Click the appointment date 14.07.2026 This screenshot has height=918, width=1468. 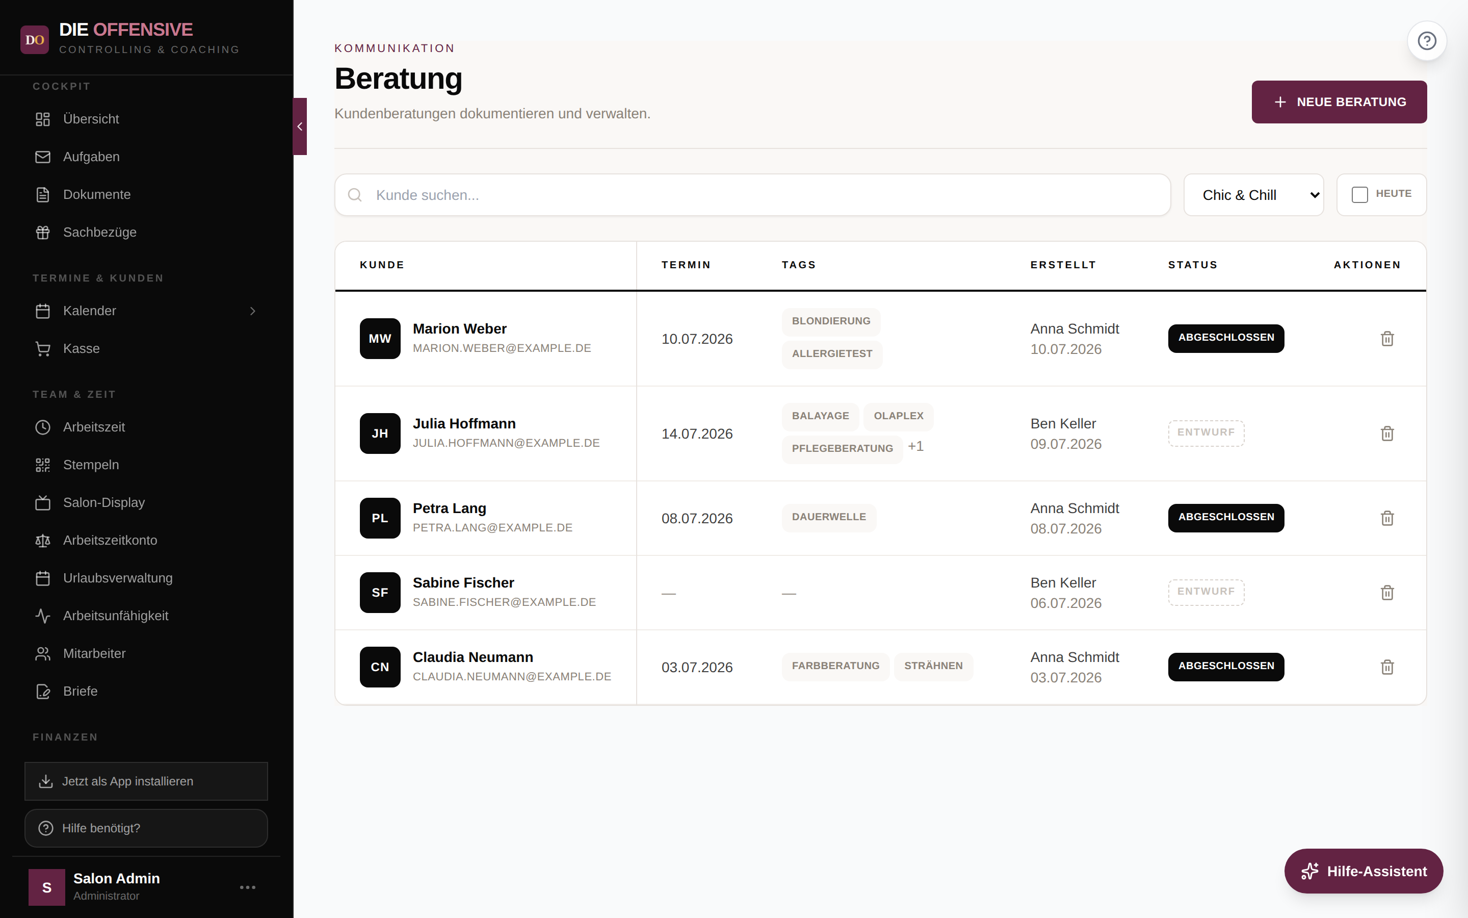point(697,433)
